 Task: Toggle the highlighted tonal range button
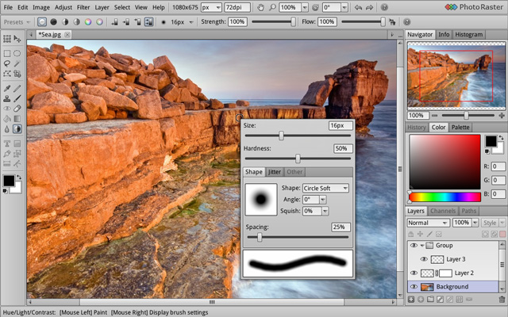point(148,22)
